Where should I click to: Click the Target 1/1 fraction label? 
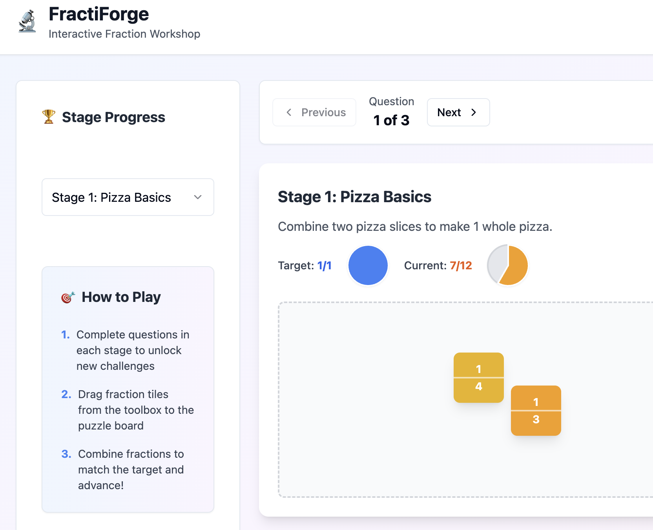(x=324, y=266)
